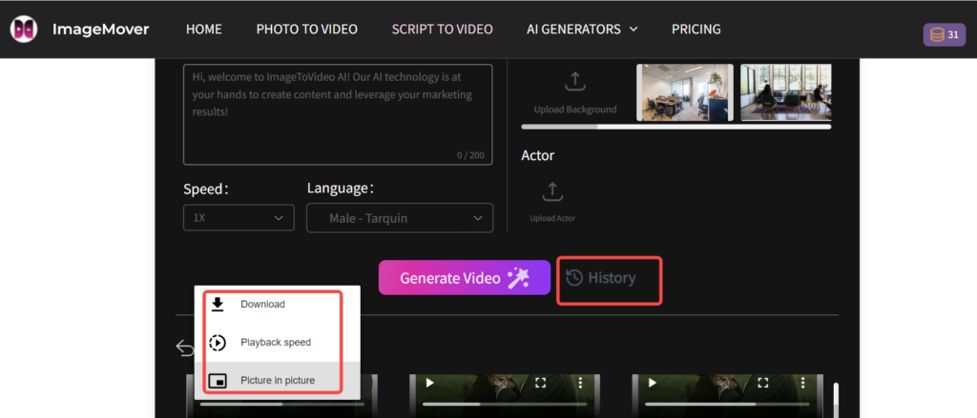The height and width of the screenshot is (418, 977).
Task: Open the History link
Action: pos(602,278)
